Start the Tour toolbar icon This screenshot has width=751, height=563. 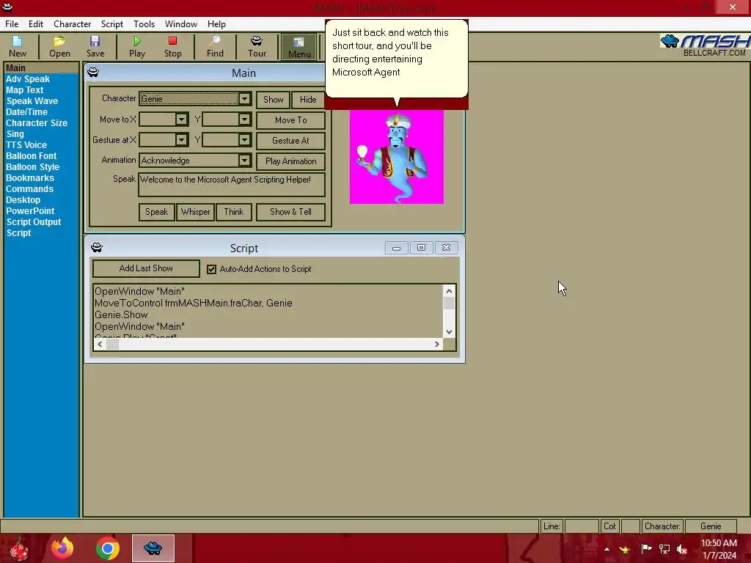tap(257, 46)
